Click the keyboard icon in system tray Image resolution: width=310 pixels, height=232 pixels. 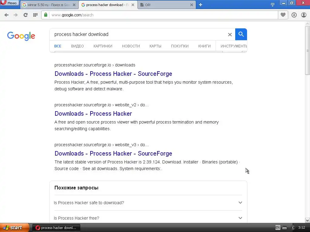point(285,228)
